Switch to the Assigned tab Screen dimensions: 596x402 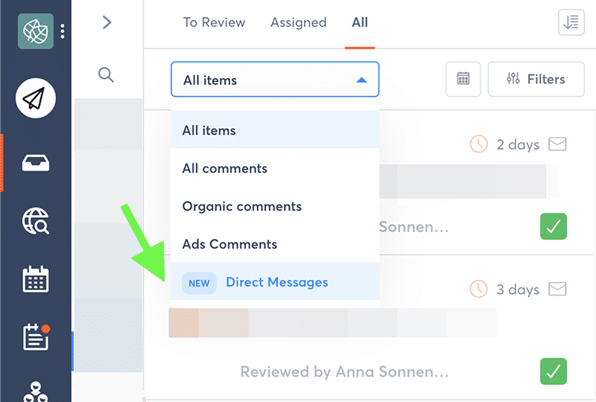coord(298,22)
